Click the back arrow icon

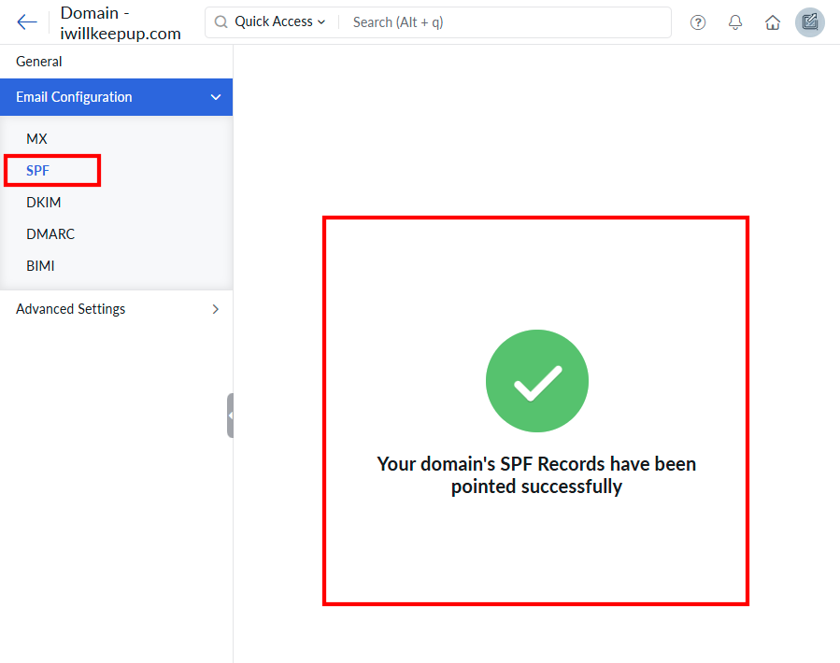point(27,22)
